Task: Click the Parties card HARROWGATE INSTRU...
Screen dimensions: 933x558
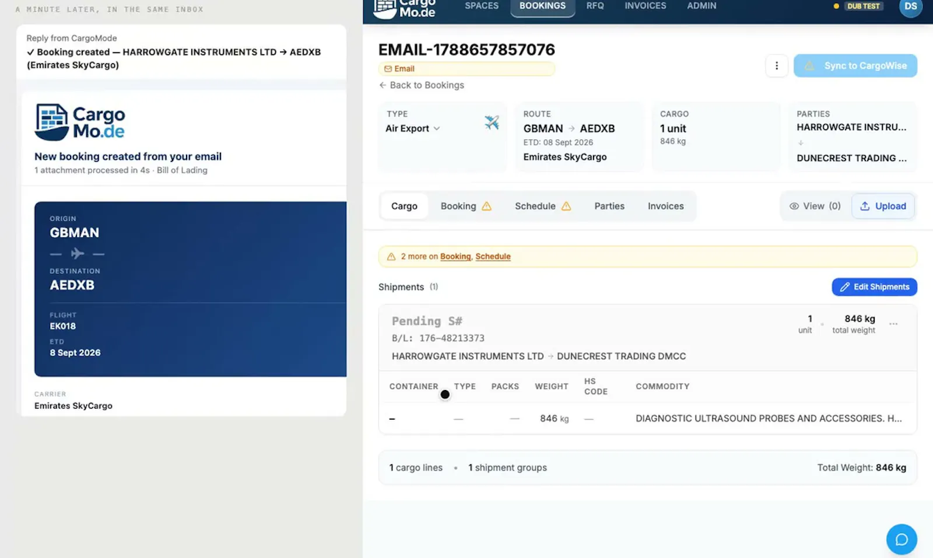Action: tap(853, 137)
